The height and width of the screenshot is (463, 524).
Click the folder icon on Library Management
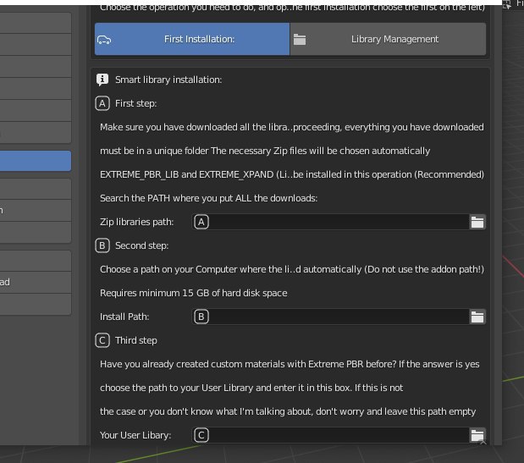click(x=300, y=40)
